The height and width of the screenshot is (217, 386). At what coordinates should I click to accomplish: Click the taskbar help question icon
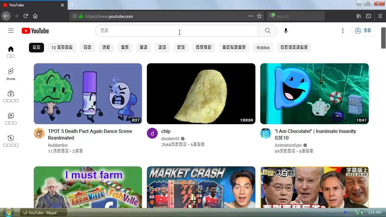point(346,212)
